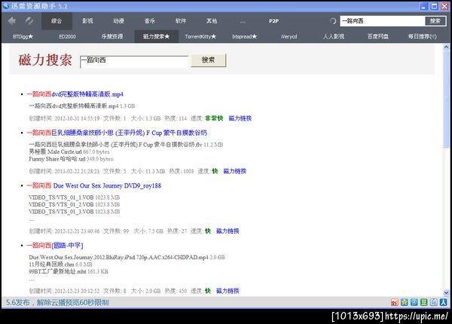Image resolution: width=452 pixels, height=324 pixels.
Task: Share to Tencent Weibo icon in status bar
Action: (414, 302)
